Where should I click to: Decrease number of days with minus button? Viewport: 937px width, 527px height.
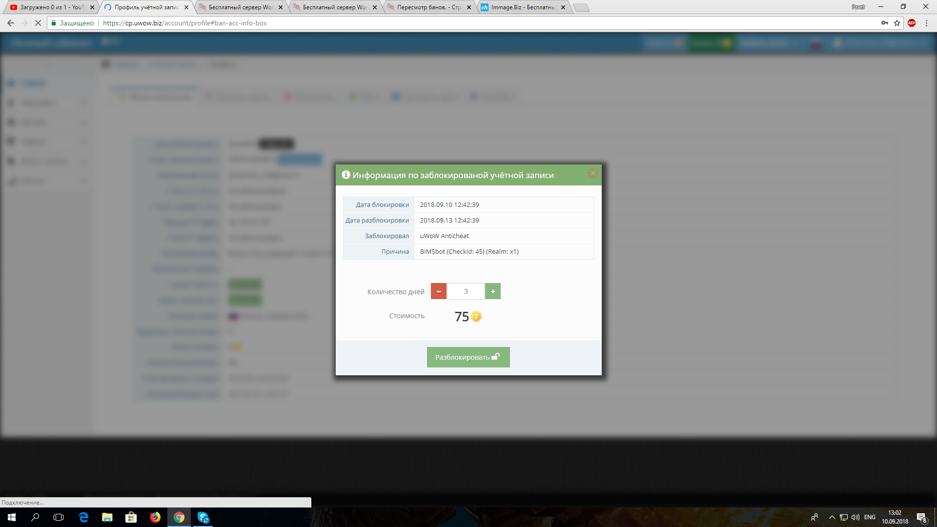(439, 291)
